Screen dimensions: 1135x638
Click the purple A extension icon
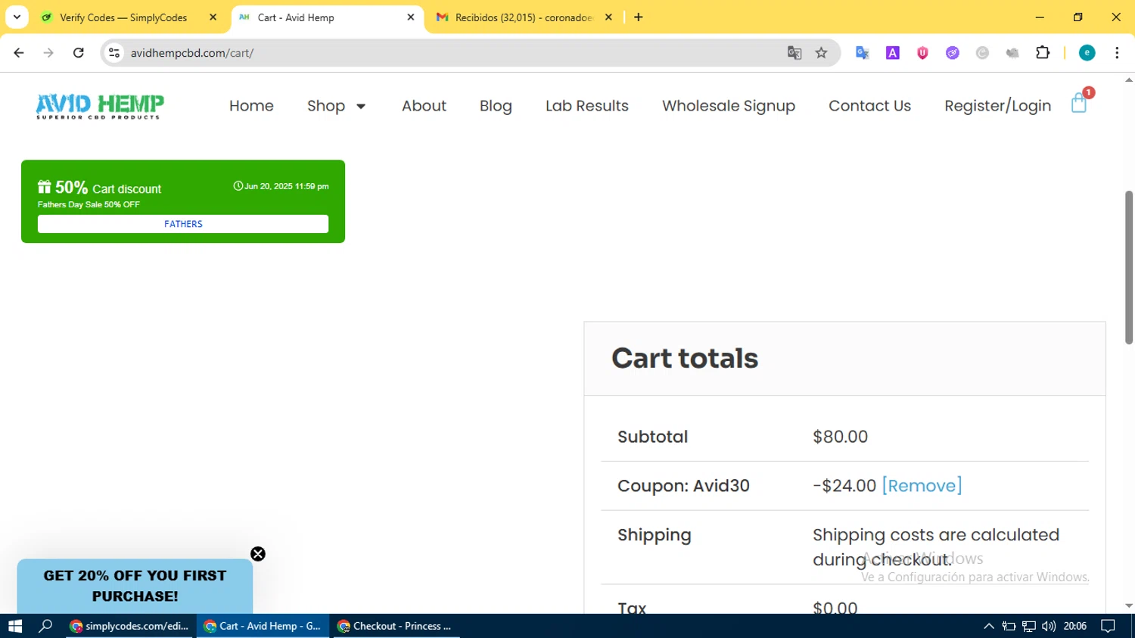click(893, 53)
